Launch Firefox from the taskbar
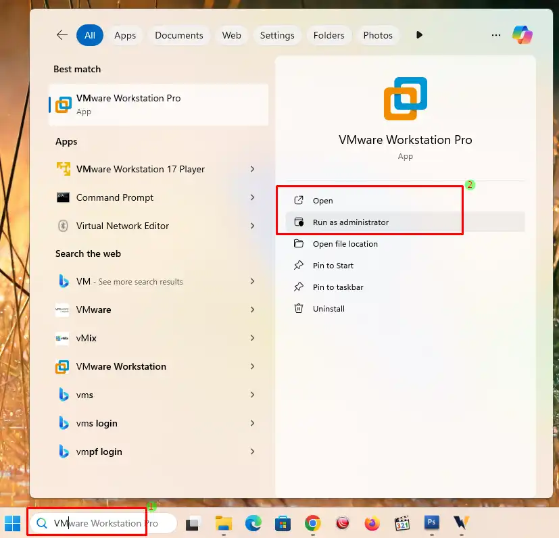 372,523
